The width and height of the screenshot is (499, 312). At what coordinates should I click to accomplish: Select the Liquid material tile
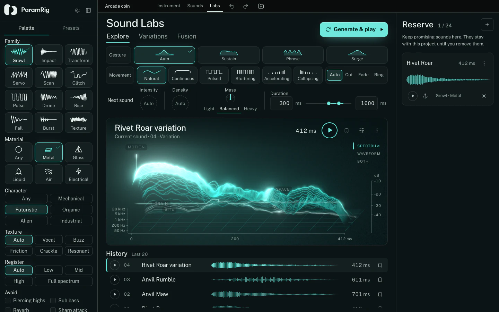(19, 174)
